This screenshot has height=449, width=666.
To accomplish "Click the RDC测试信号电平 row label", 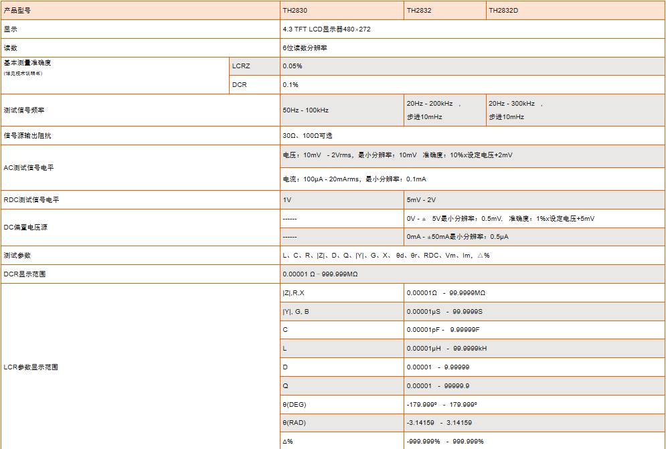I will [x=140, y=199].
